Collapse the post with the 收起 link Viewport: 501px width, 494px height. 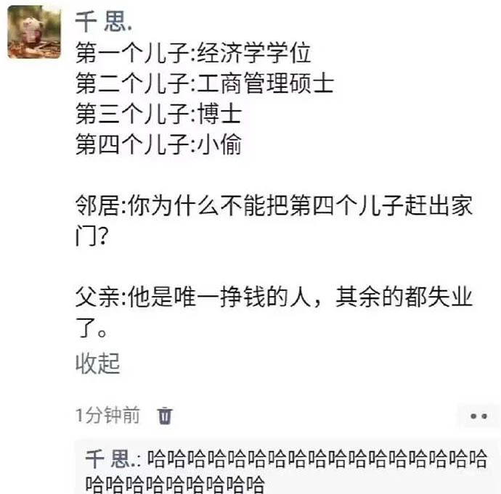click(x=98, y=363)
